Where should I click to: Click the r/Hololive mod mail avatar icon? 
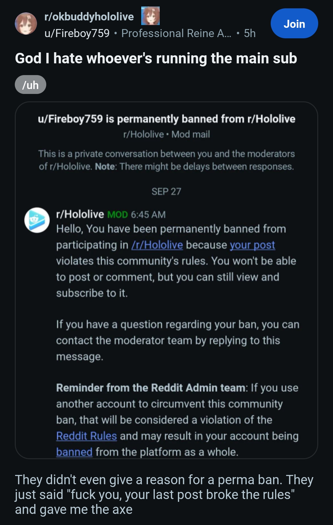[x=37, y=220]
